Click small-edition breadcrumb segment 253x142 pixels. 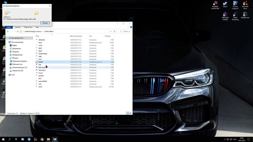click(x=49, y=32)
